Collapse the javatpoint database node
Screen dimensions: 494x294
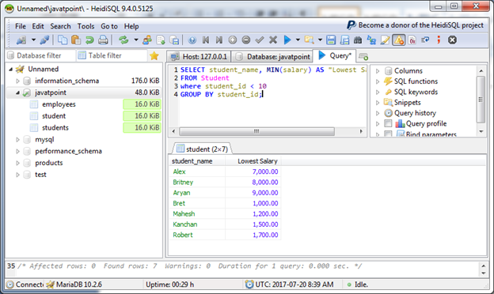(x=17, y=92)
